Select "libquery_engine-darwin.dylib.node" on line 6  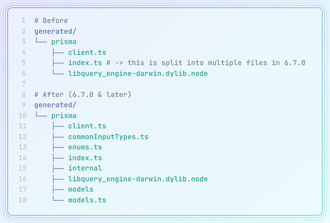pos(138,74)
